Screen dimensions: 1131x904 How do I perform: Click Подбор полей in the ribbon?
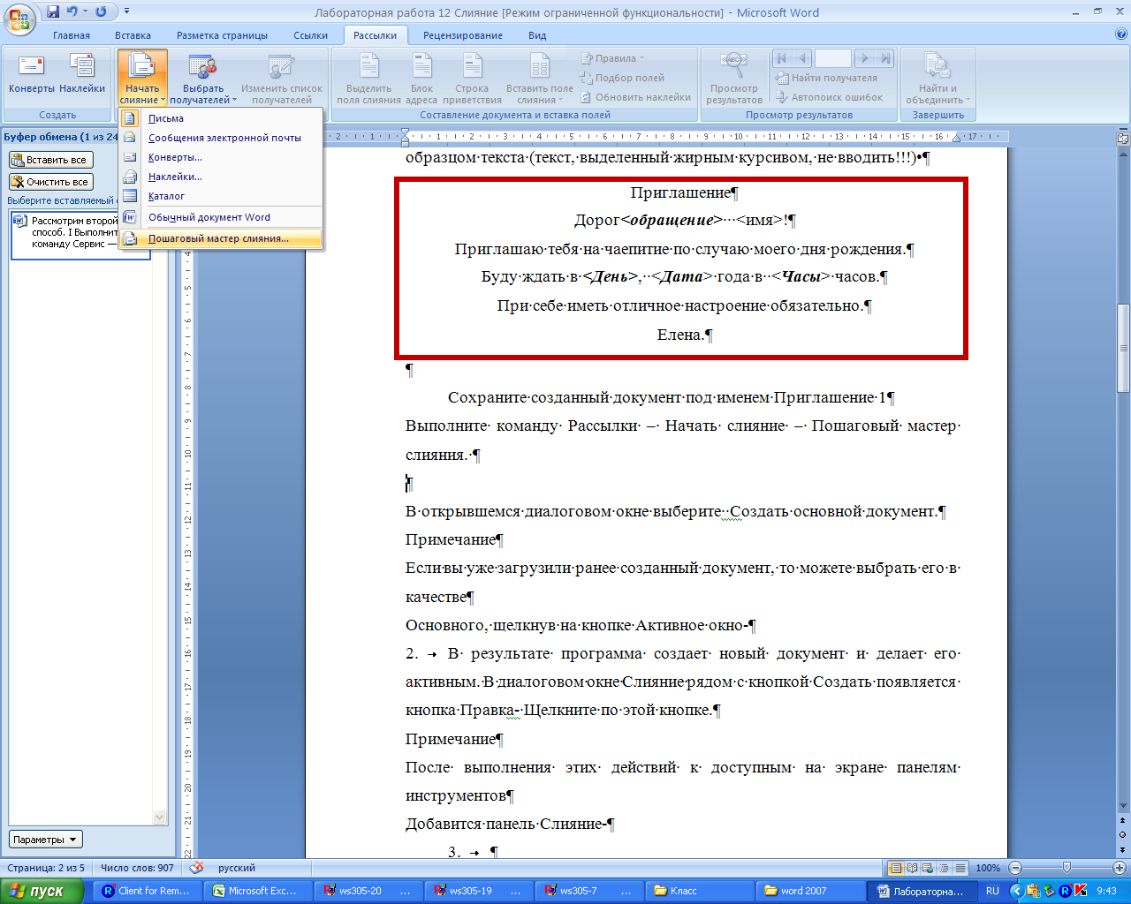click(622, 78)
